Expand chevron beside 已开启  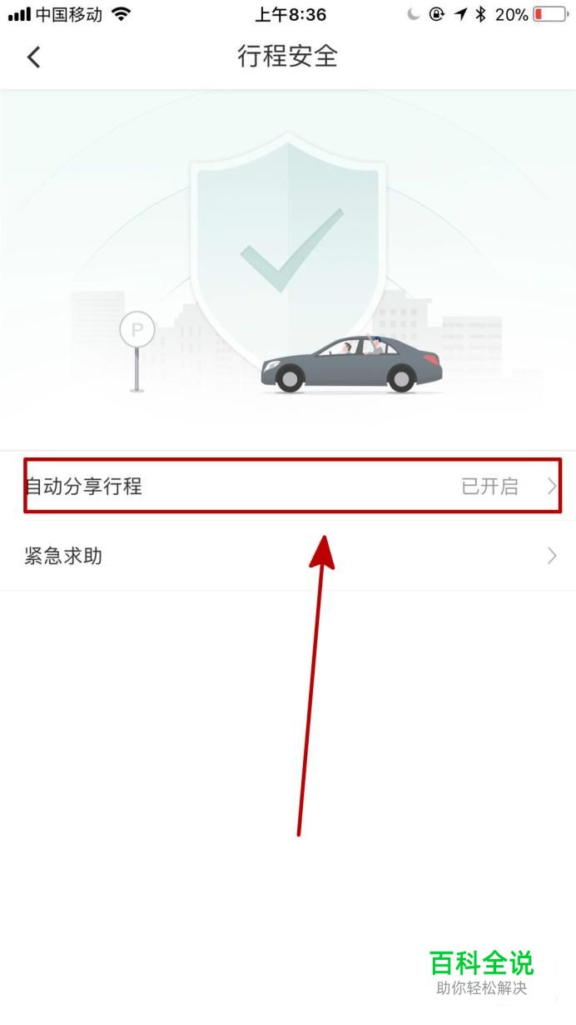(x=552, y=486)
